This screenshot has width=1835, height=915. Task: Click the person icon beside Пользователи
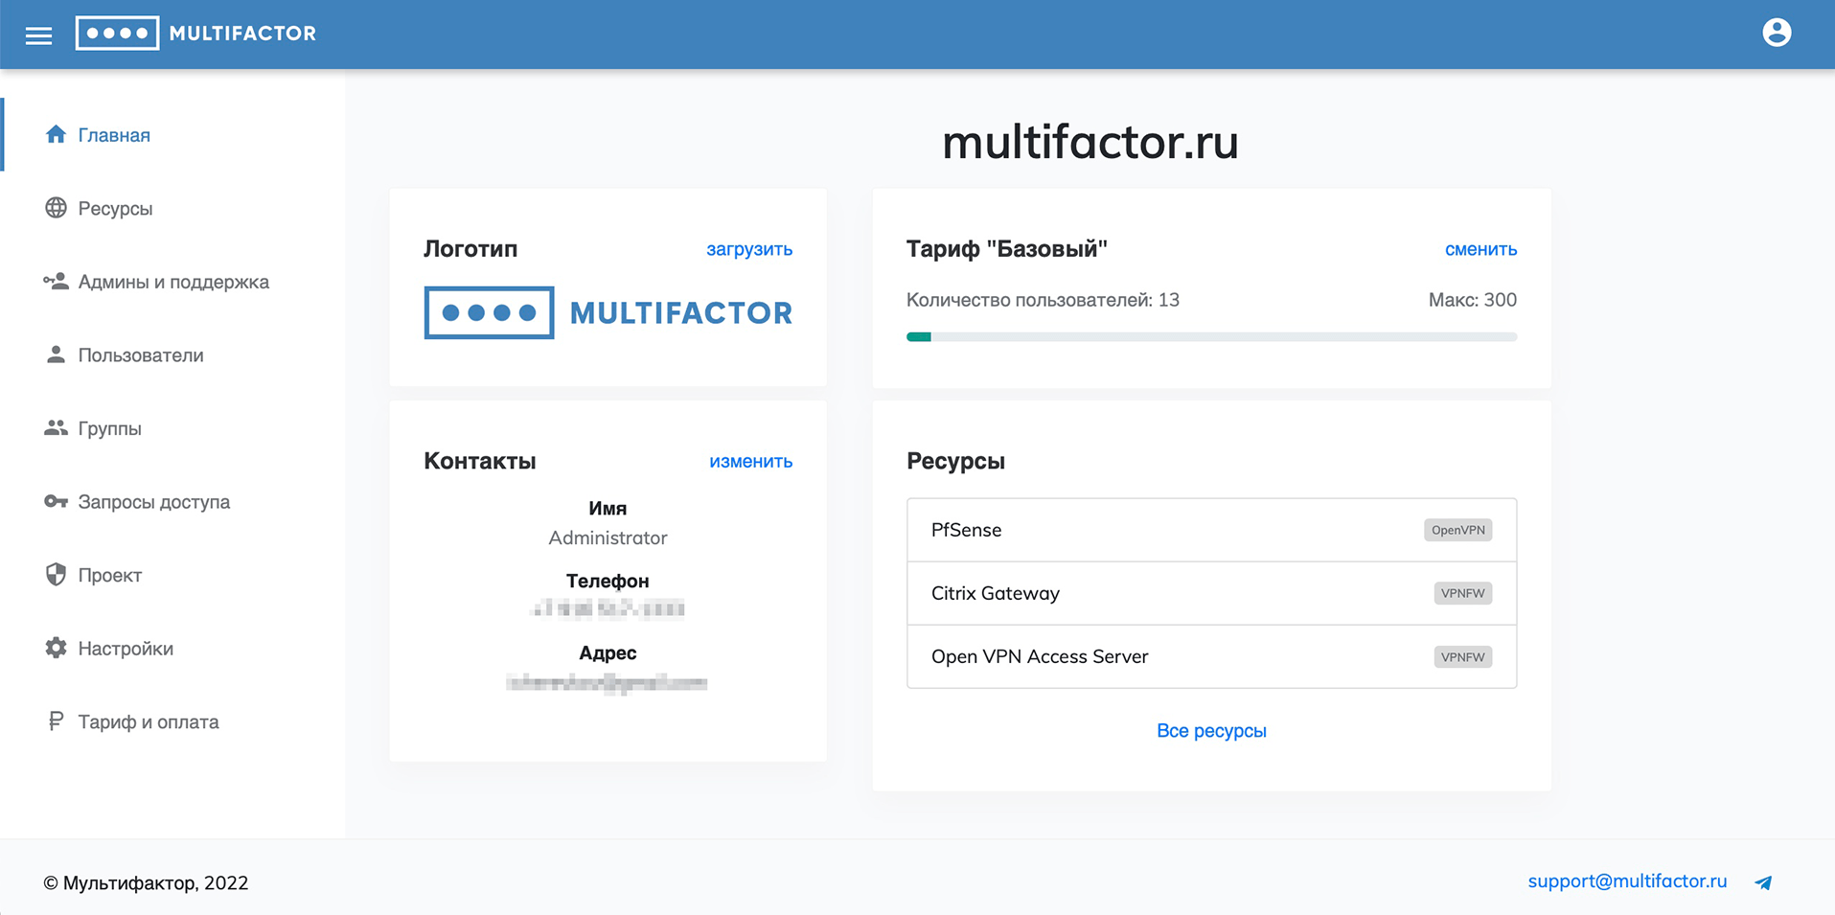point(56,355)
